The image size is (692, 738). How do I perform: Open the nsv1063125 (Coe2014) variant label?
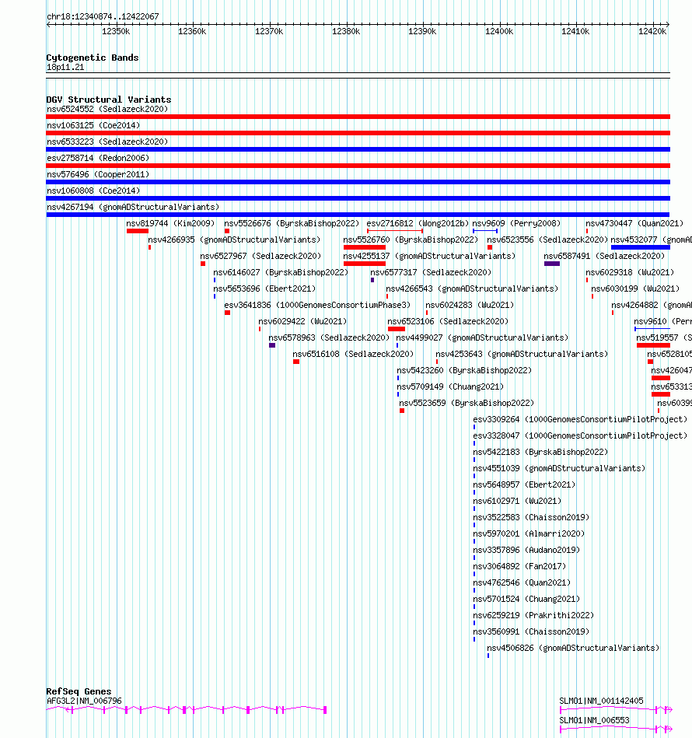point(93,126)
